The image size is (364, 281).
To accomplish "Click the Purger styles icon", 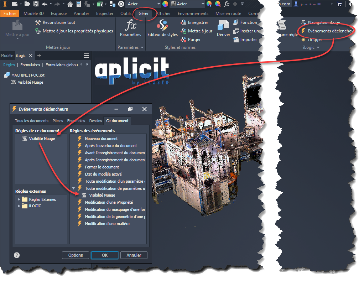I will coord(184,40).
